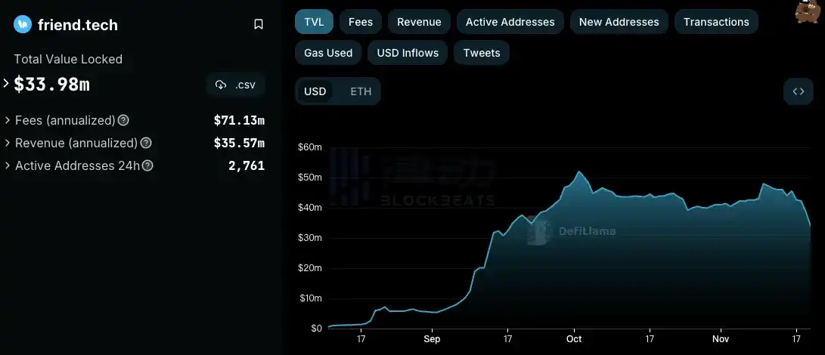Click the help icon beside Revenue (annualized)
This screenshot has width=825, height=355.
[146, 143]
